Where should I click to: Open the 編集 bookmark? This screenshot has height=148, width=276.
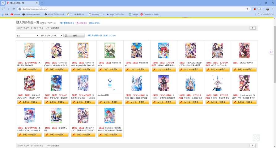[5, 14]
